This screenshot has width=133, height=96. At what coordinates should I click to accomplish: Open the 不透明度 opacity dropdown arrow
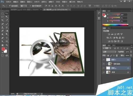pyautogui.click(x=131, y=52)
